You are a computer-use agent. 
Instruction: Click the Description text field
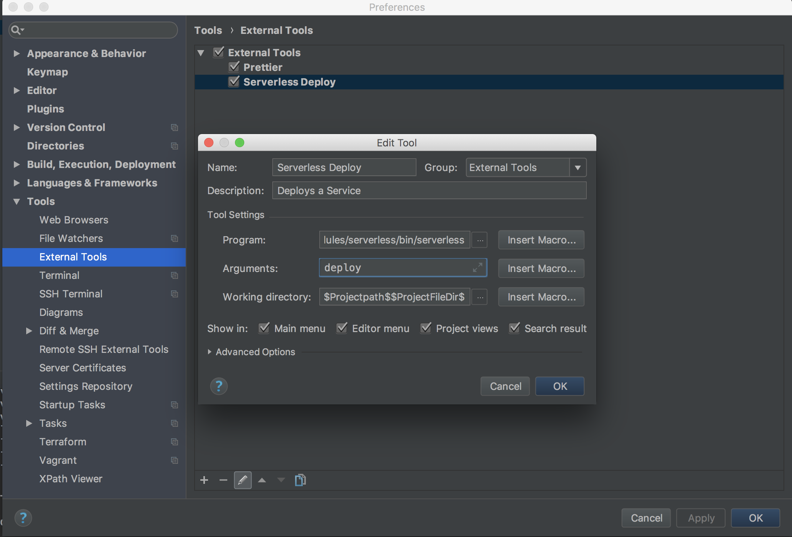429,191
